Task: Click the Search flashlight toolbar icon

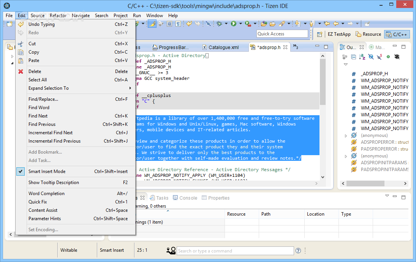Action: point(282,24)
